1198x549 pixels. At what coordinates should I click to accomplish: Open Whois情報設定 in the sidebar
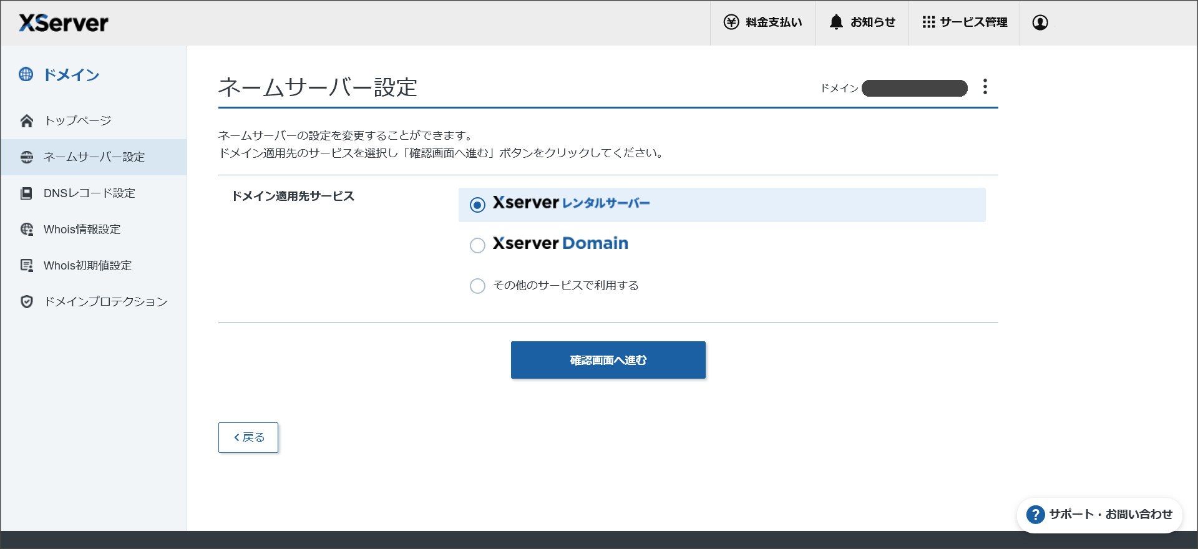[94, 230]
